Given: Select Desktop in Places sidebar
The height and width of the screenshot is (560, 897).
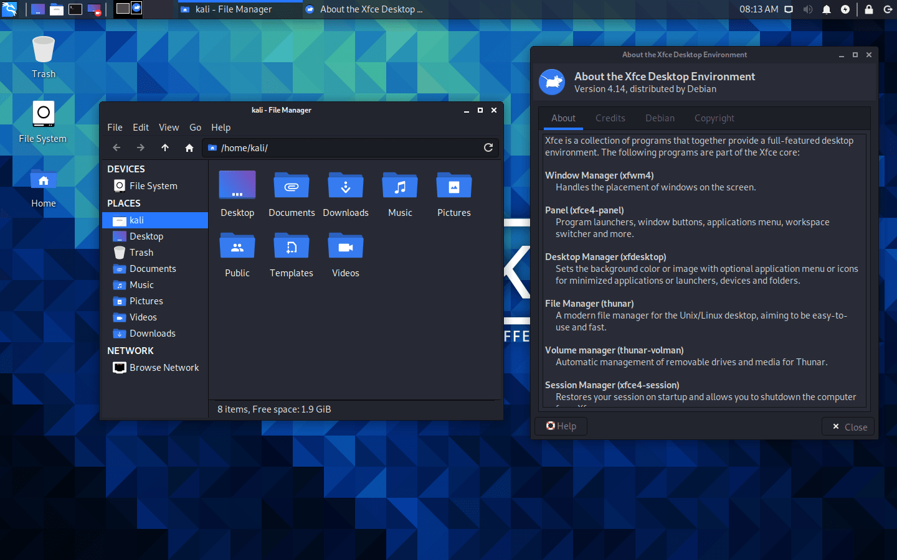Looking at the screenshot, I should 155,236.
